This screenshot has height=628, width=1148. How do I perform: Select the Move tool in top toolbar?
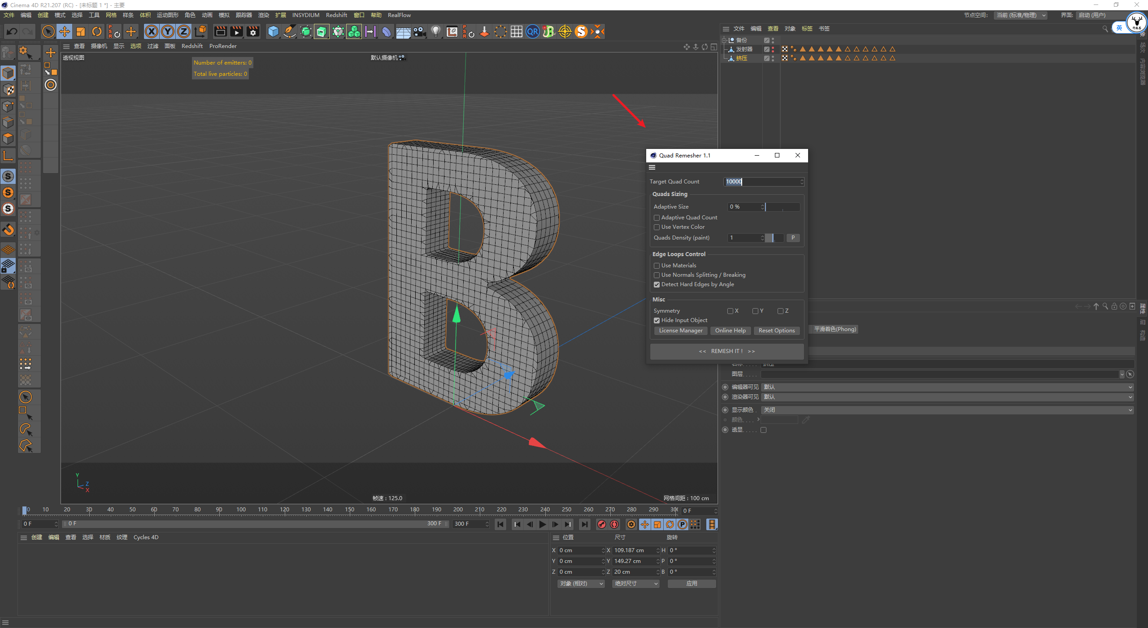(65, 31)
